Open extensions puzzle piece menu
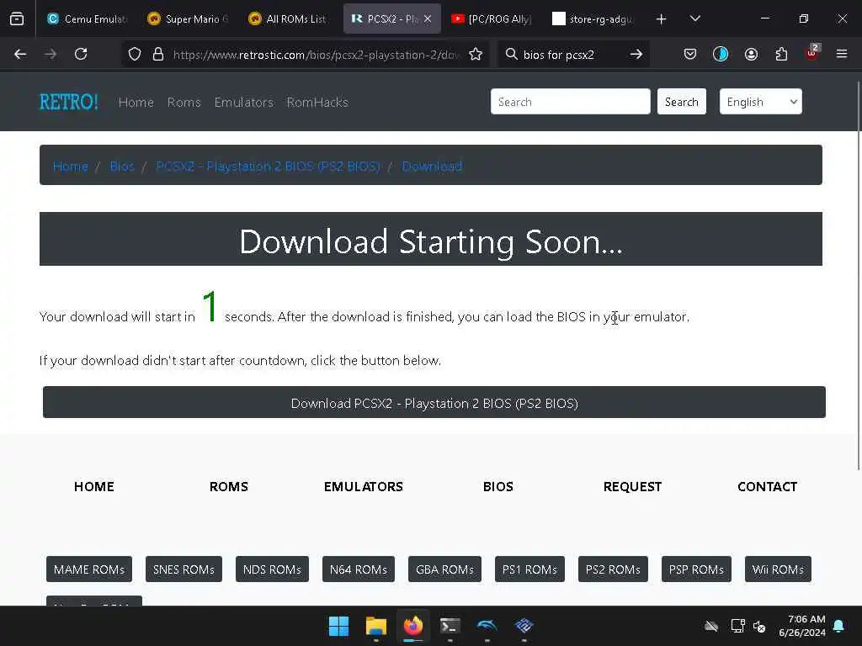The image size is (862, 646). [781, 54]
